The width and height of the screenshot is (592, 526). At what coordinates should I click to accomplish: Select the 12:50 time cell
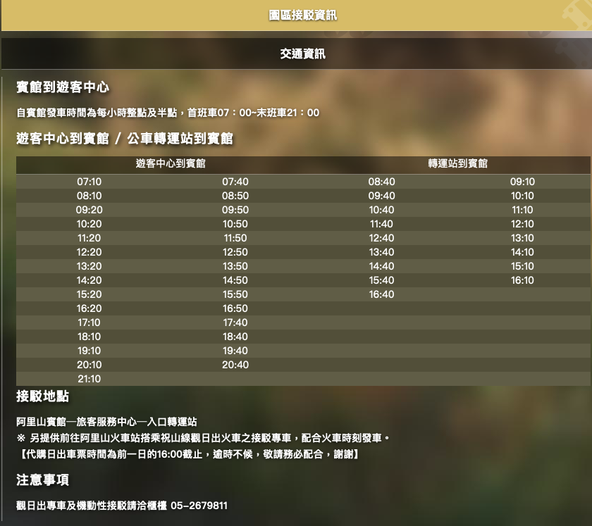[235, 252]
